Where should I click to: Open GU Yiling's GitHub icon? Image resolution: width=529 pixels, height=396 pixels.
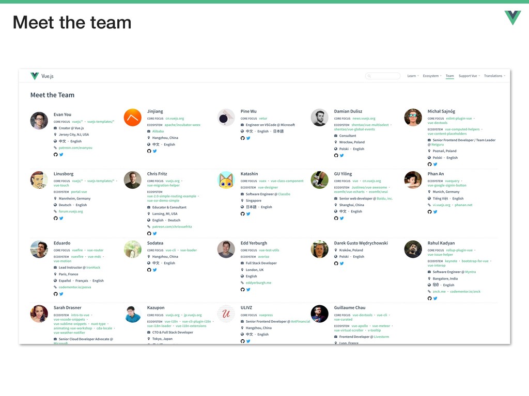[336, 218]
